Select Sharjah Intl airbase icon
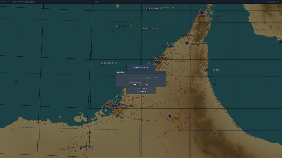The image size is (282, 158). (166, 58)
